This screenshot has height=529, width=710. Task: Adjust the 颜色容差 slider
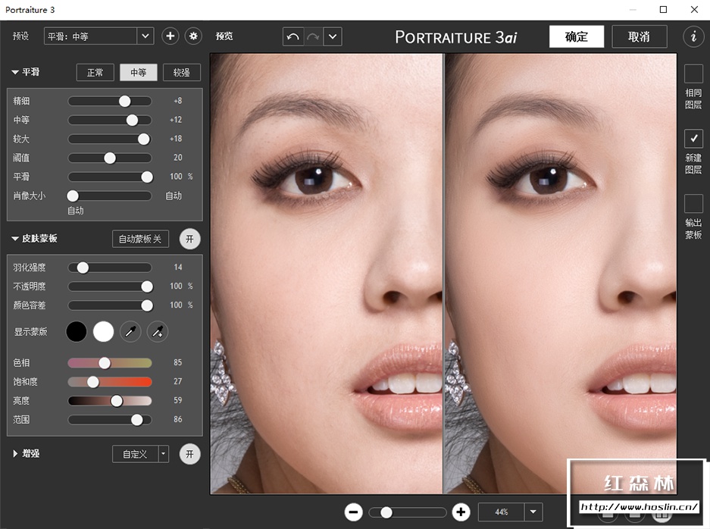[x=110, y=305]
